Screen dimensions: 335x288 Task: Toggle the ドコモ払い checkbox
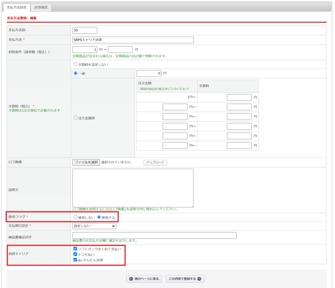point(76,254)
